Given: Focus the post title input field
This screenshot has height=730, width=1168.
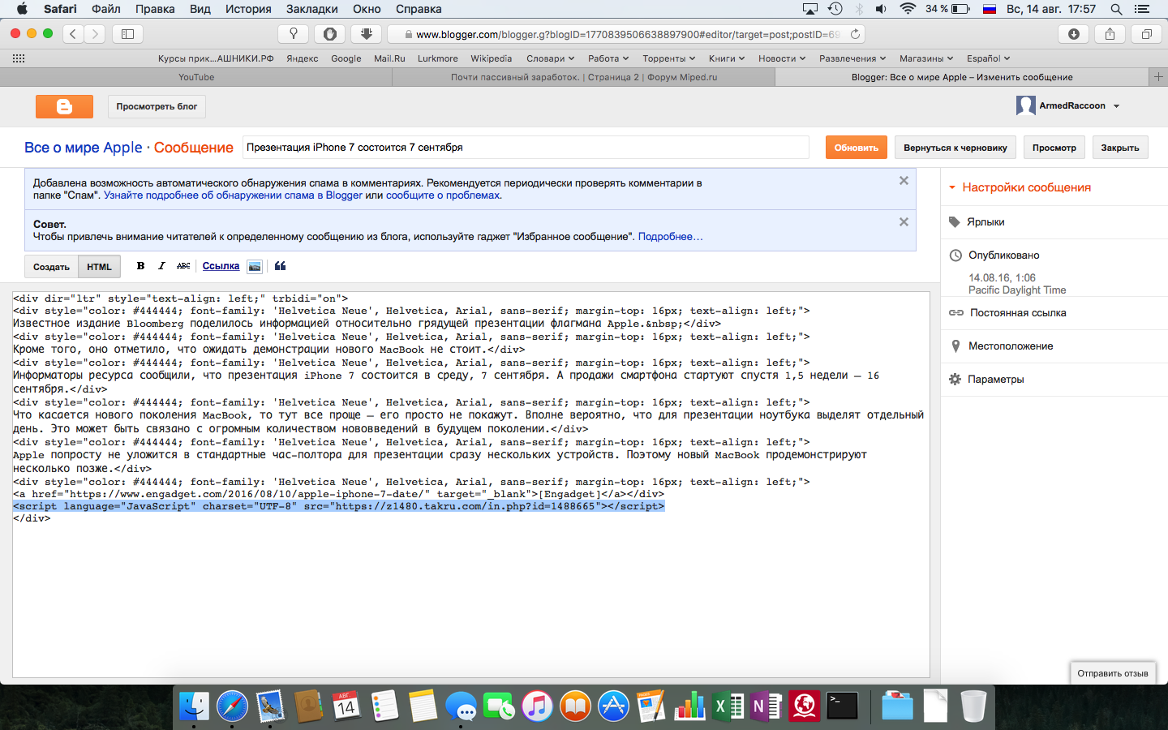Looking at the screenshot, I should pos(526,148).
